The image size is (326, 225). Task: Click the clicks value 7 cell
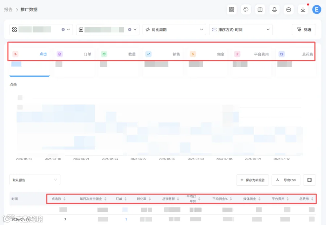click(65, 219)
